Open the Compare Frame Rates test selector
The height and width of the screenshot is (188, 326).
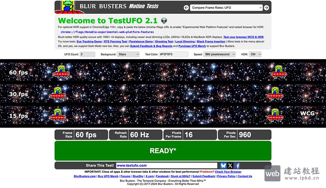226,8
